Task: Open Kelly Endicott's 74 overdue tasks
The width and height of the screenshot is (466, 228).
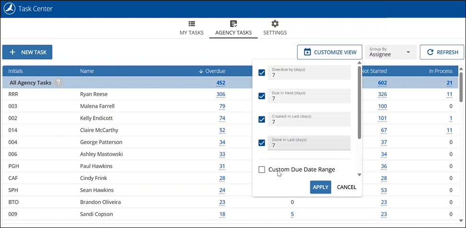Action: pos(222,118)
